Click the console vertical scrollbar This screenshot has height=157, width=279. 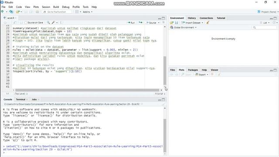point(165,136)
